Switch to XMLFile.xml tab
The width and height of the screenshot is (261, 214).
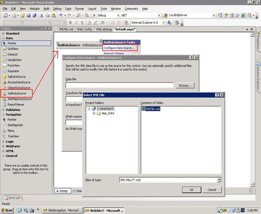(x=66, y=29)
